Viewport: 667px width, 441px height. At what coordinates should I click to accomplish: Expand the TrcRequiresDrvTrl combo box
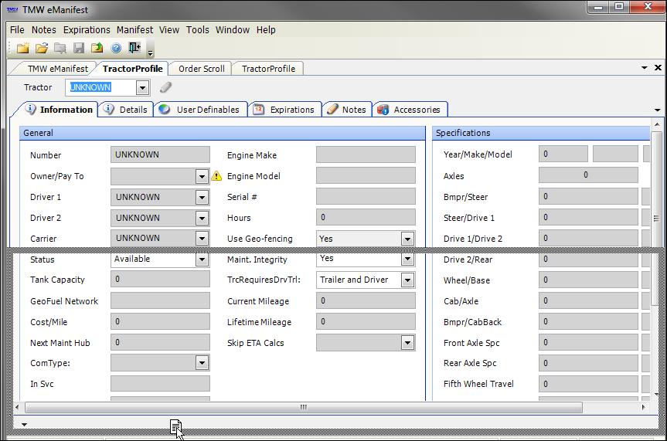tap(407, 280)
